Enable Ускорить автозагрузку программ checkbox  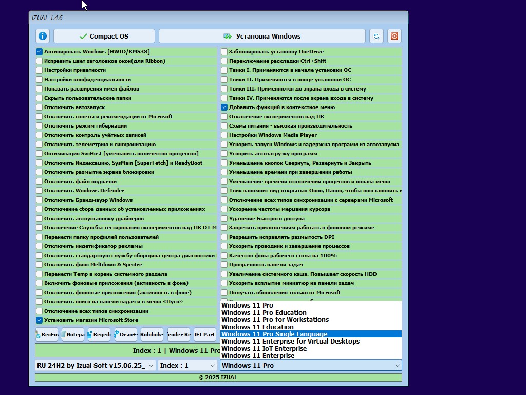[x=224, y=153]
